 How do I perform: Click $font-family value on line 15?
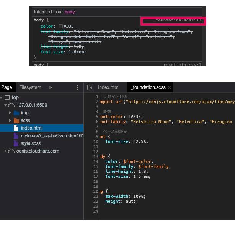(x=153, y=166)
